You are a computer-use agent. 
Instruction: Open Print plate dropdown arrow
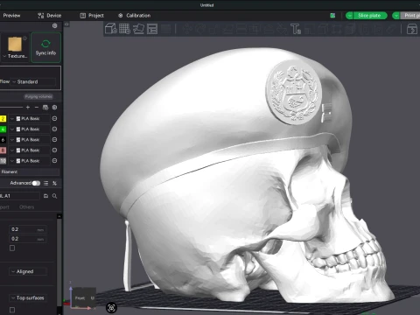pyautogui.click(x=396, y=16)
